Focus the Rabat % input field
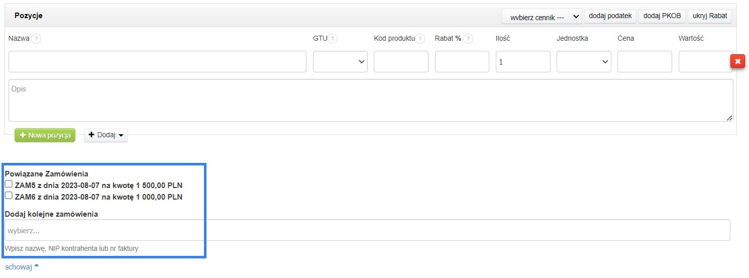 (x=462, y=61)
